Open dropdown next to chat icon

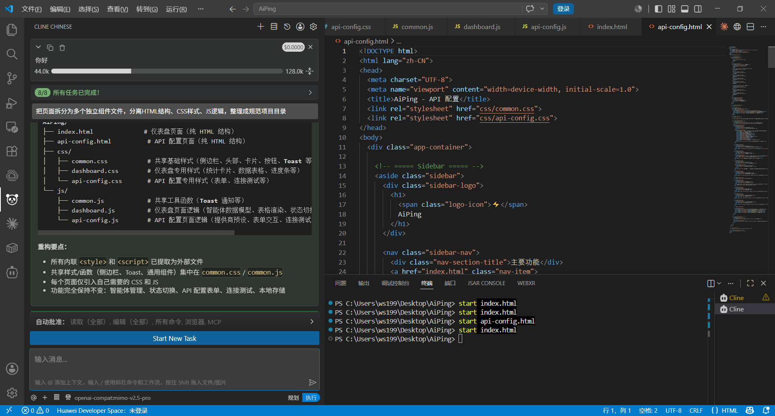pyautogui.click(x=542, y=9)
